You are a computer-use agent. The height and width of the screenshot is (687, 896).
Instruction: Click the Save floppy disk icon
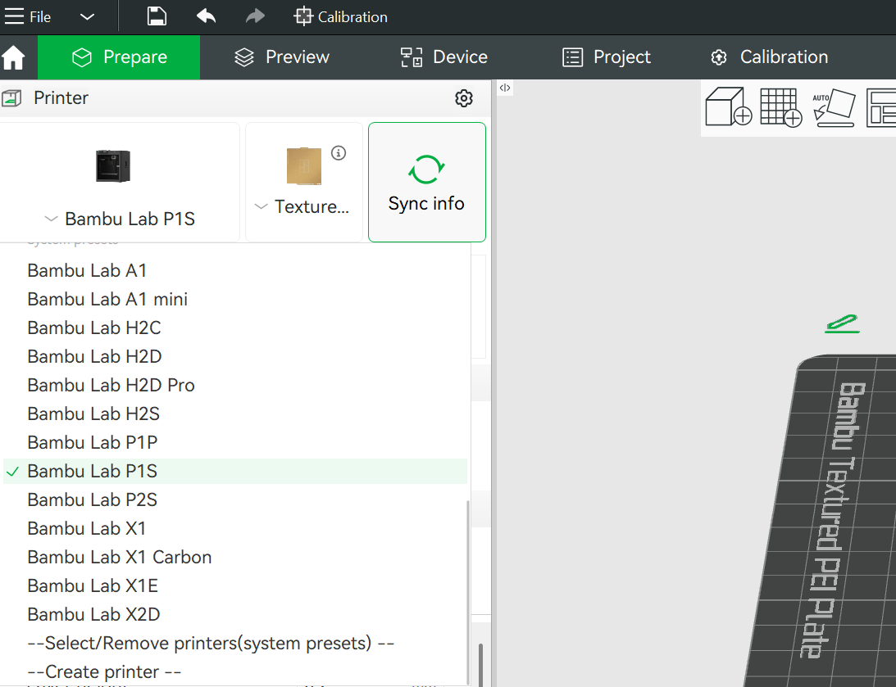pos(157,16)
